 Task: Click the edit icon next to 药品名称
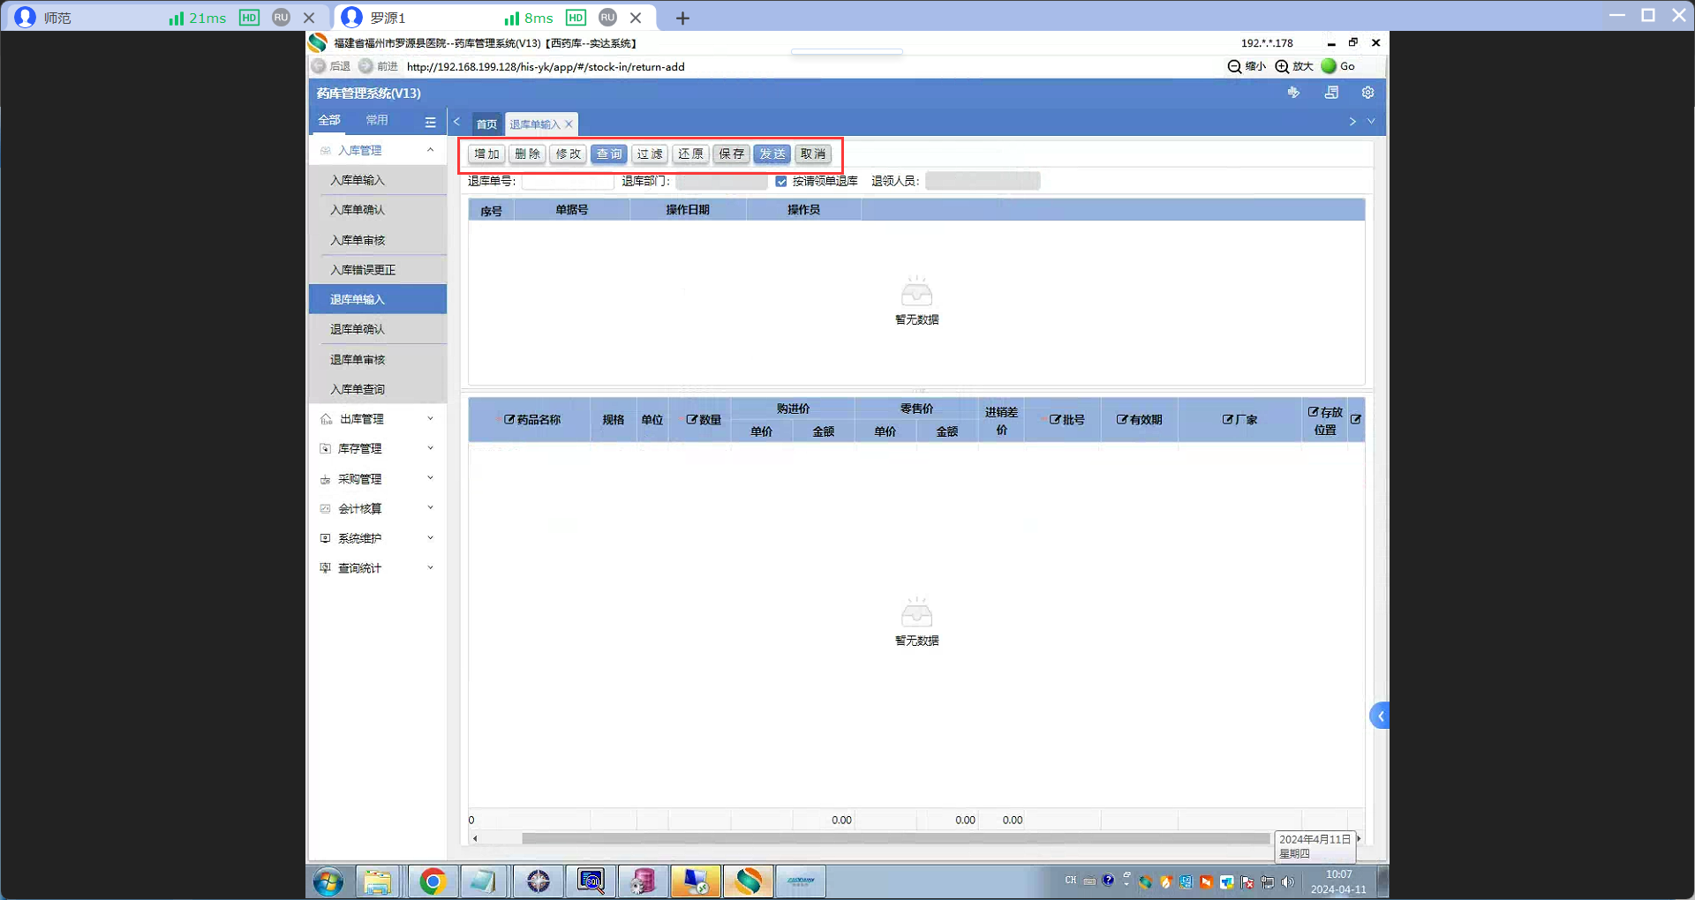508,420
